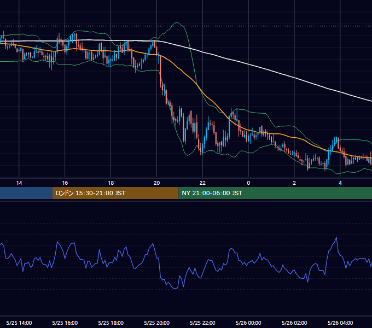The width and height of the screenshot is (372, 328).
Task: Click the '5/25 18:00' oscillator axis label
Action: pyautogui.click(x=111, y=323)
